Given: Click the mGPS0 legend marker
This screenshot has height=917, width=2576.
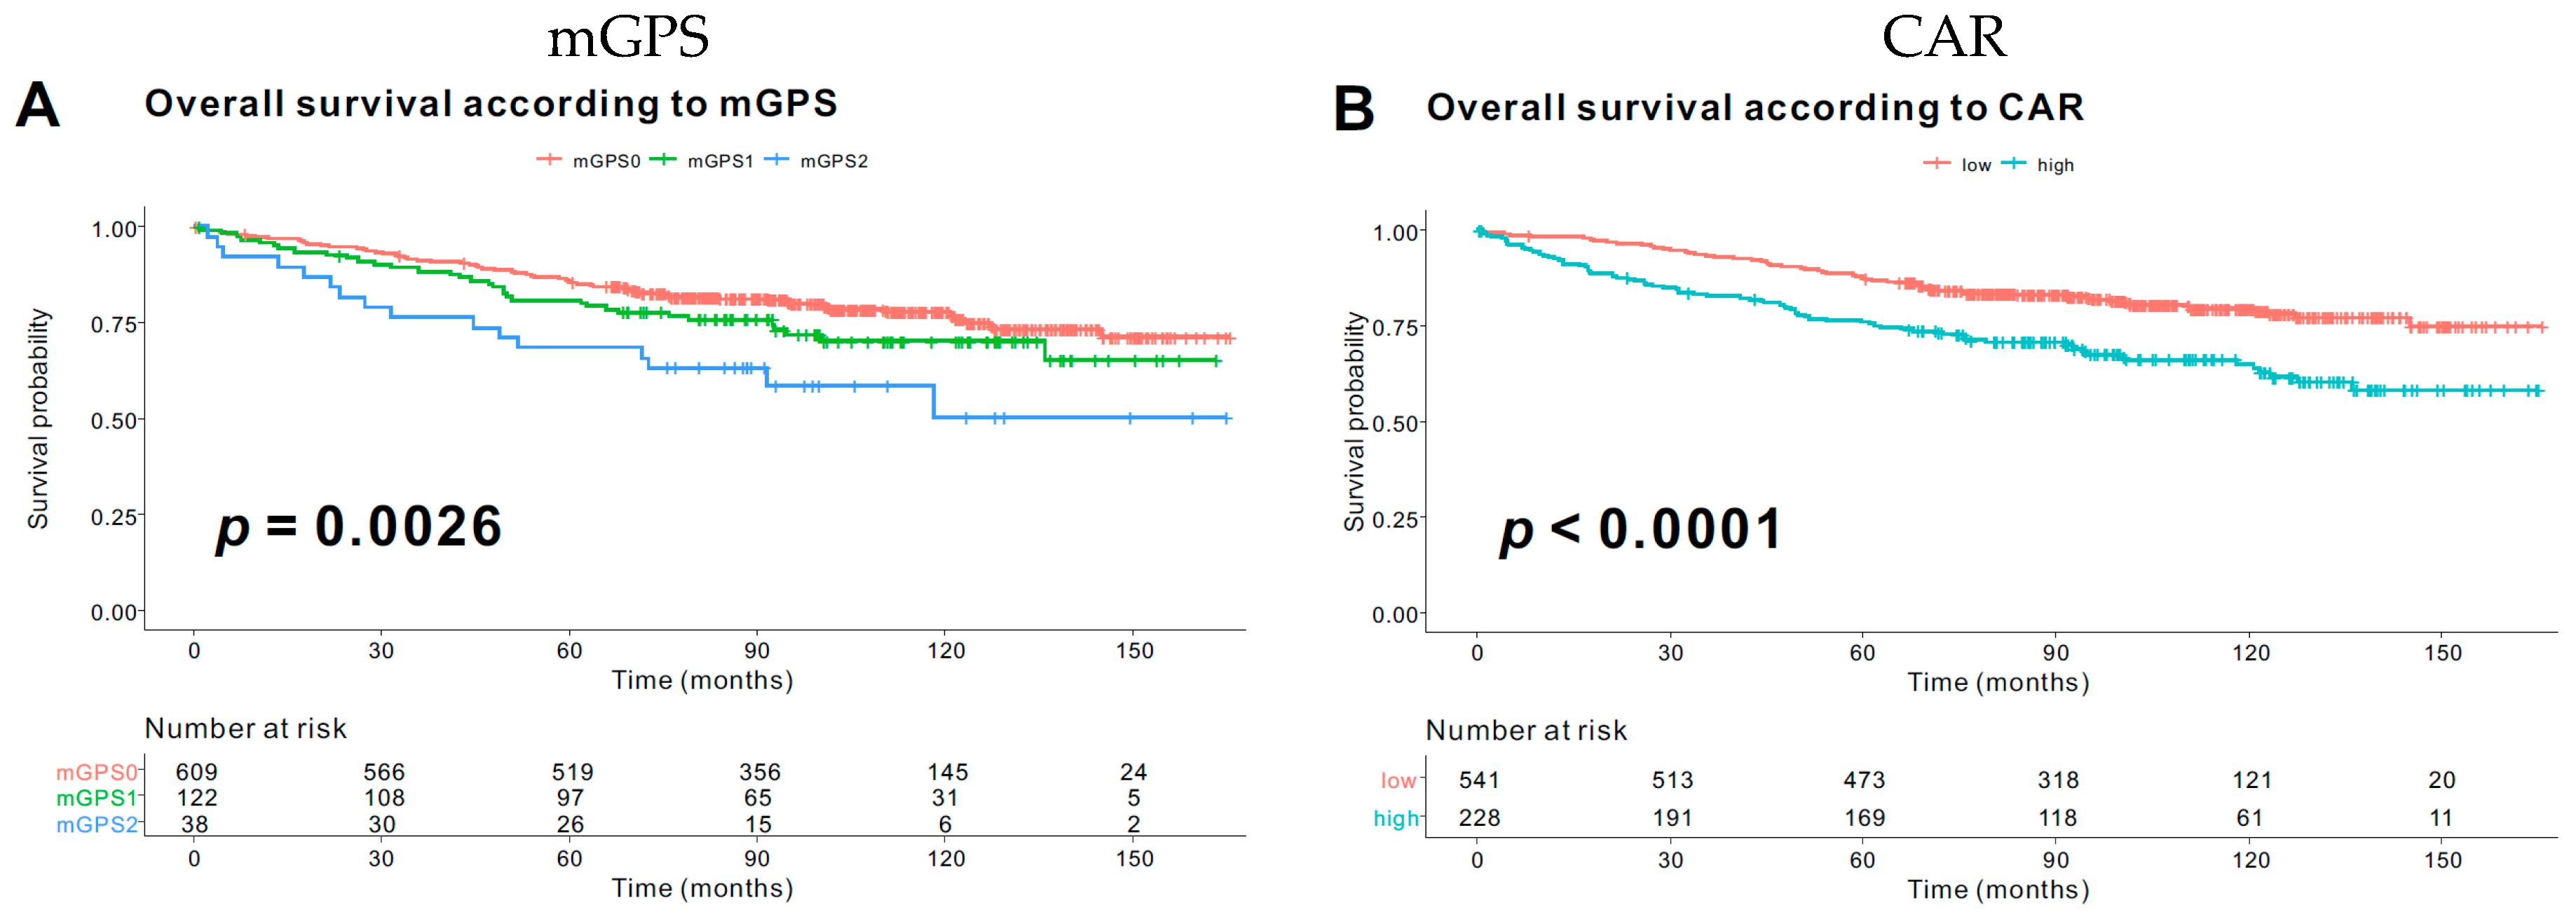Looking at the screenshot, I should tap(549, 160).
